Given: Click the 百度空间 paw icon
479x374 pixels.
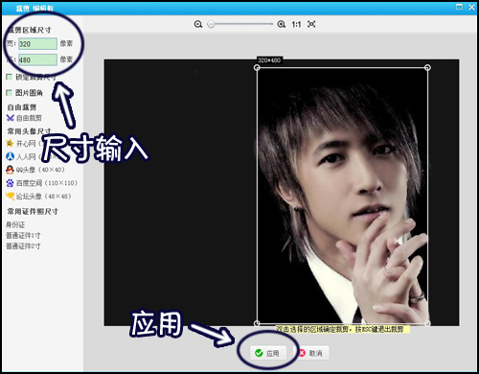Looking at the screenshot, I should (10, 183).
